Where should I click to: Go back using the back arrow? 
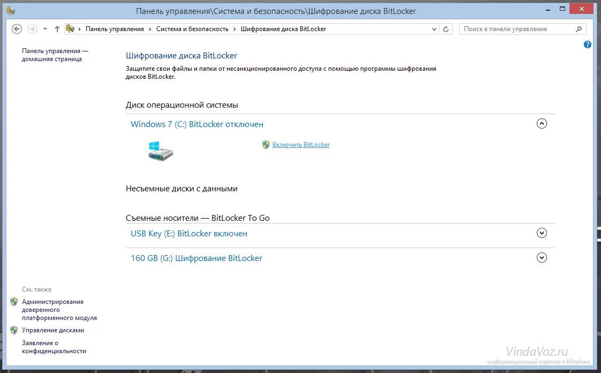[x=17, y=29]
